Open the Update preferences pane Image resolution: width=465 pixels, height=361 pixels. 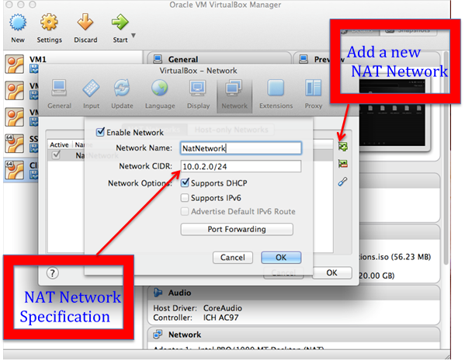click(x=122, y=89)
